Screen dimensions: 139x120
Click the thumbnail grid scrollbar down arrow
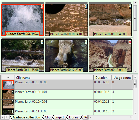[x=135, y=71]
